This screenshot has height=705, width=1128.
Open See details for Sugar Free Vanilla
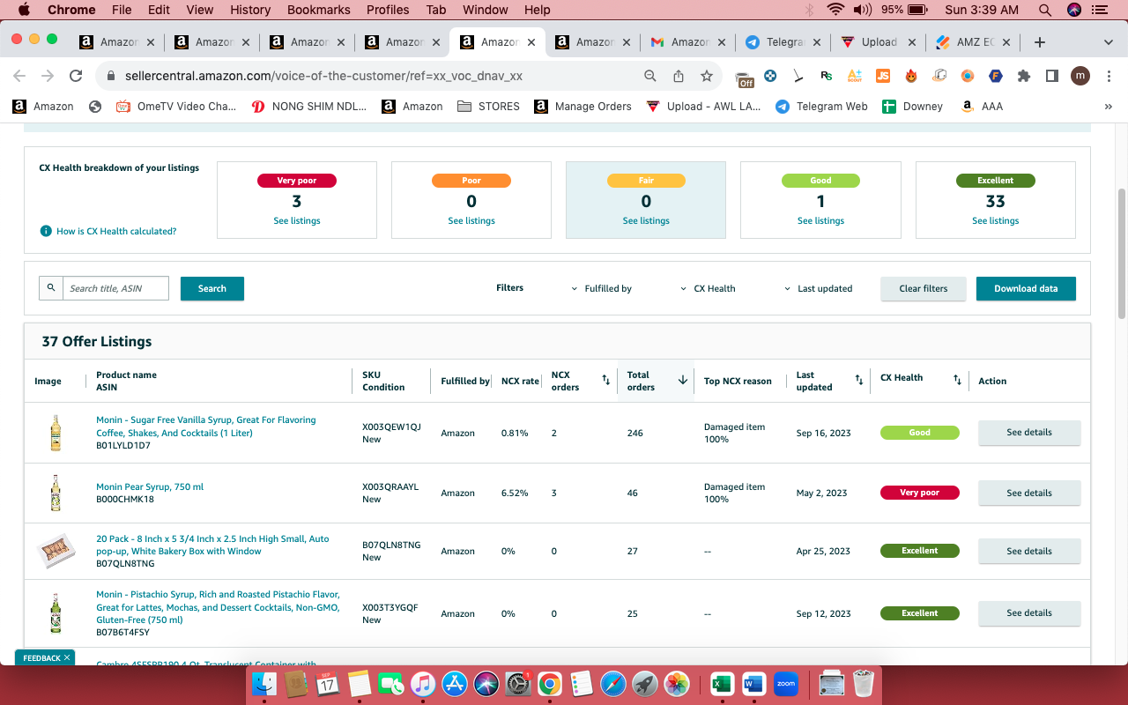click(x=1029, y=433)
